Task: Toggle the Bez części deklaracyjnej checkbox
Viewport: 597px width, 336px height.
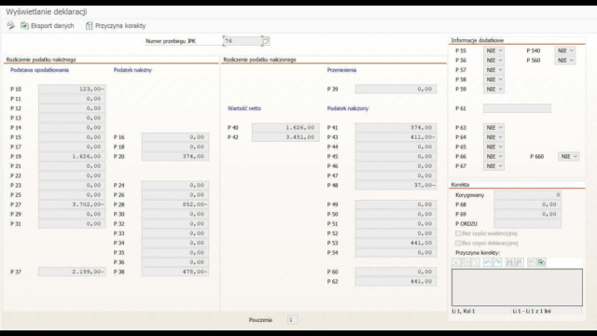Action: click(458, 243)
